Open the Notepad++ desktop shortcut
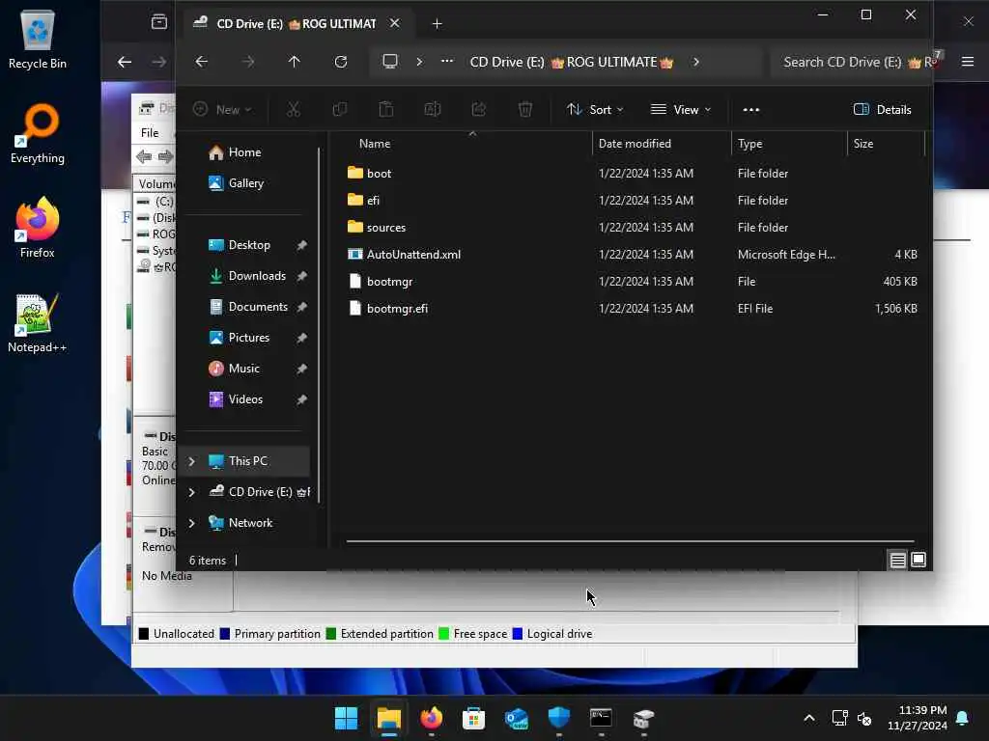The height and width of the screenshot is (741, 989). 38,322
